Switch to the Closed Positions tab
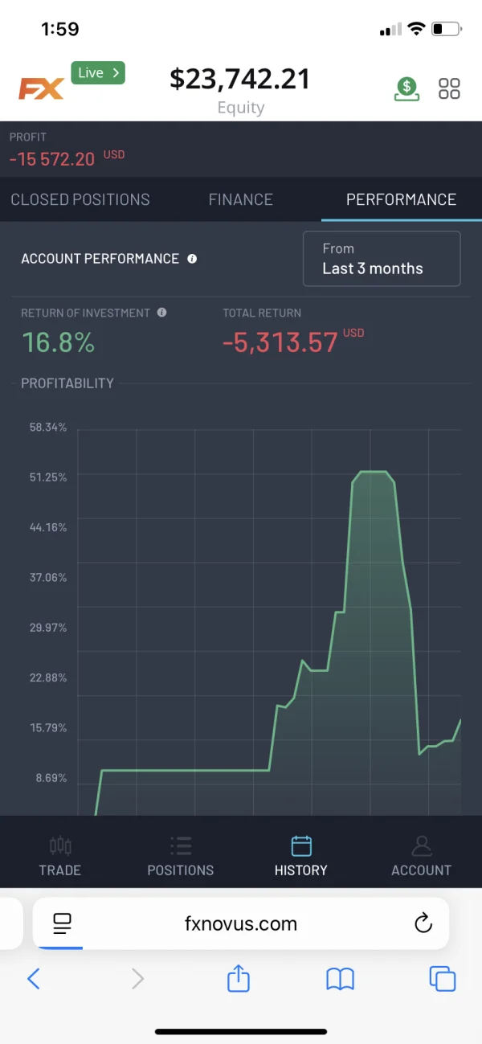Viewport: 482px width, 1044px height. 80,199
